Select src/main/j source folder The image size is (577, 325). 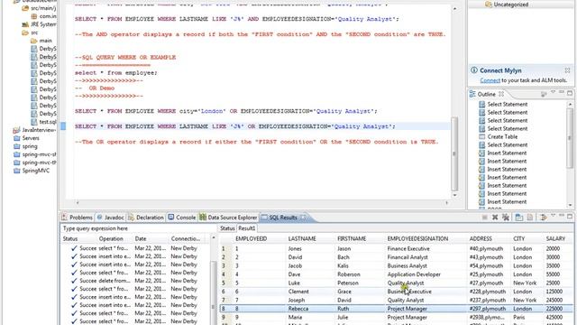pos(43,8)
